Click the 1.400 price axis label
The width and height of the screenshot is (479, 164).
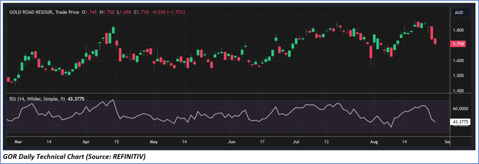click(458, 91)
